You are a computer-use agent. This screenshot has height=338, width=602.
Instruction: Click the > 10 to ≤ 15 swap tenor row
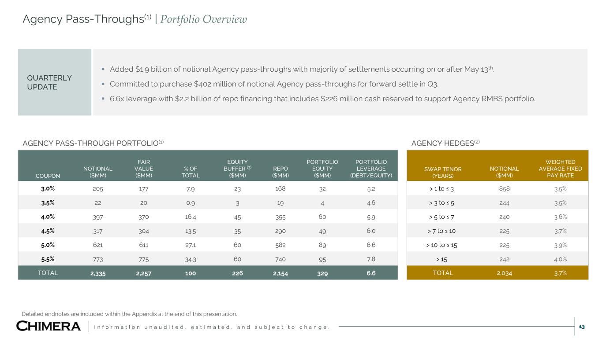pos(443,244)
